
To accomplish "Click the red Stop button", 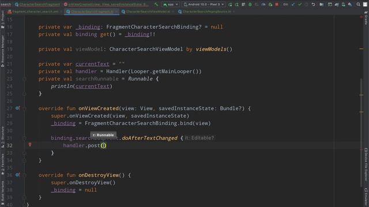I will pyautogui.click(x=277, y=5).
